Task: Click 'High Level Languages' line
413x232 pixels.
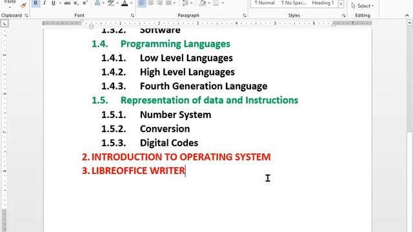Action: [187, 72]
